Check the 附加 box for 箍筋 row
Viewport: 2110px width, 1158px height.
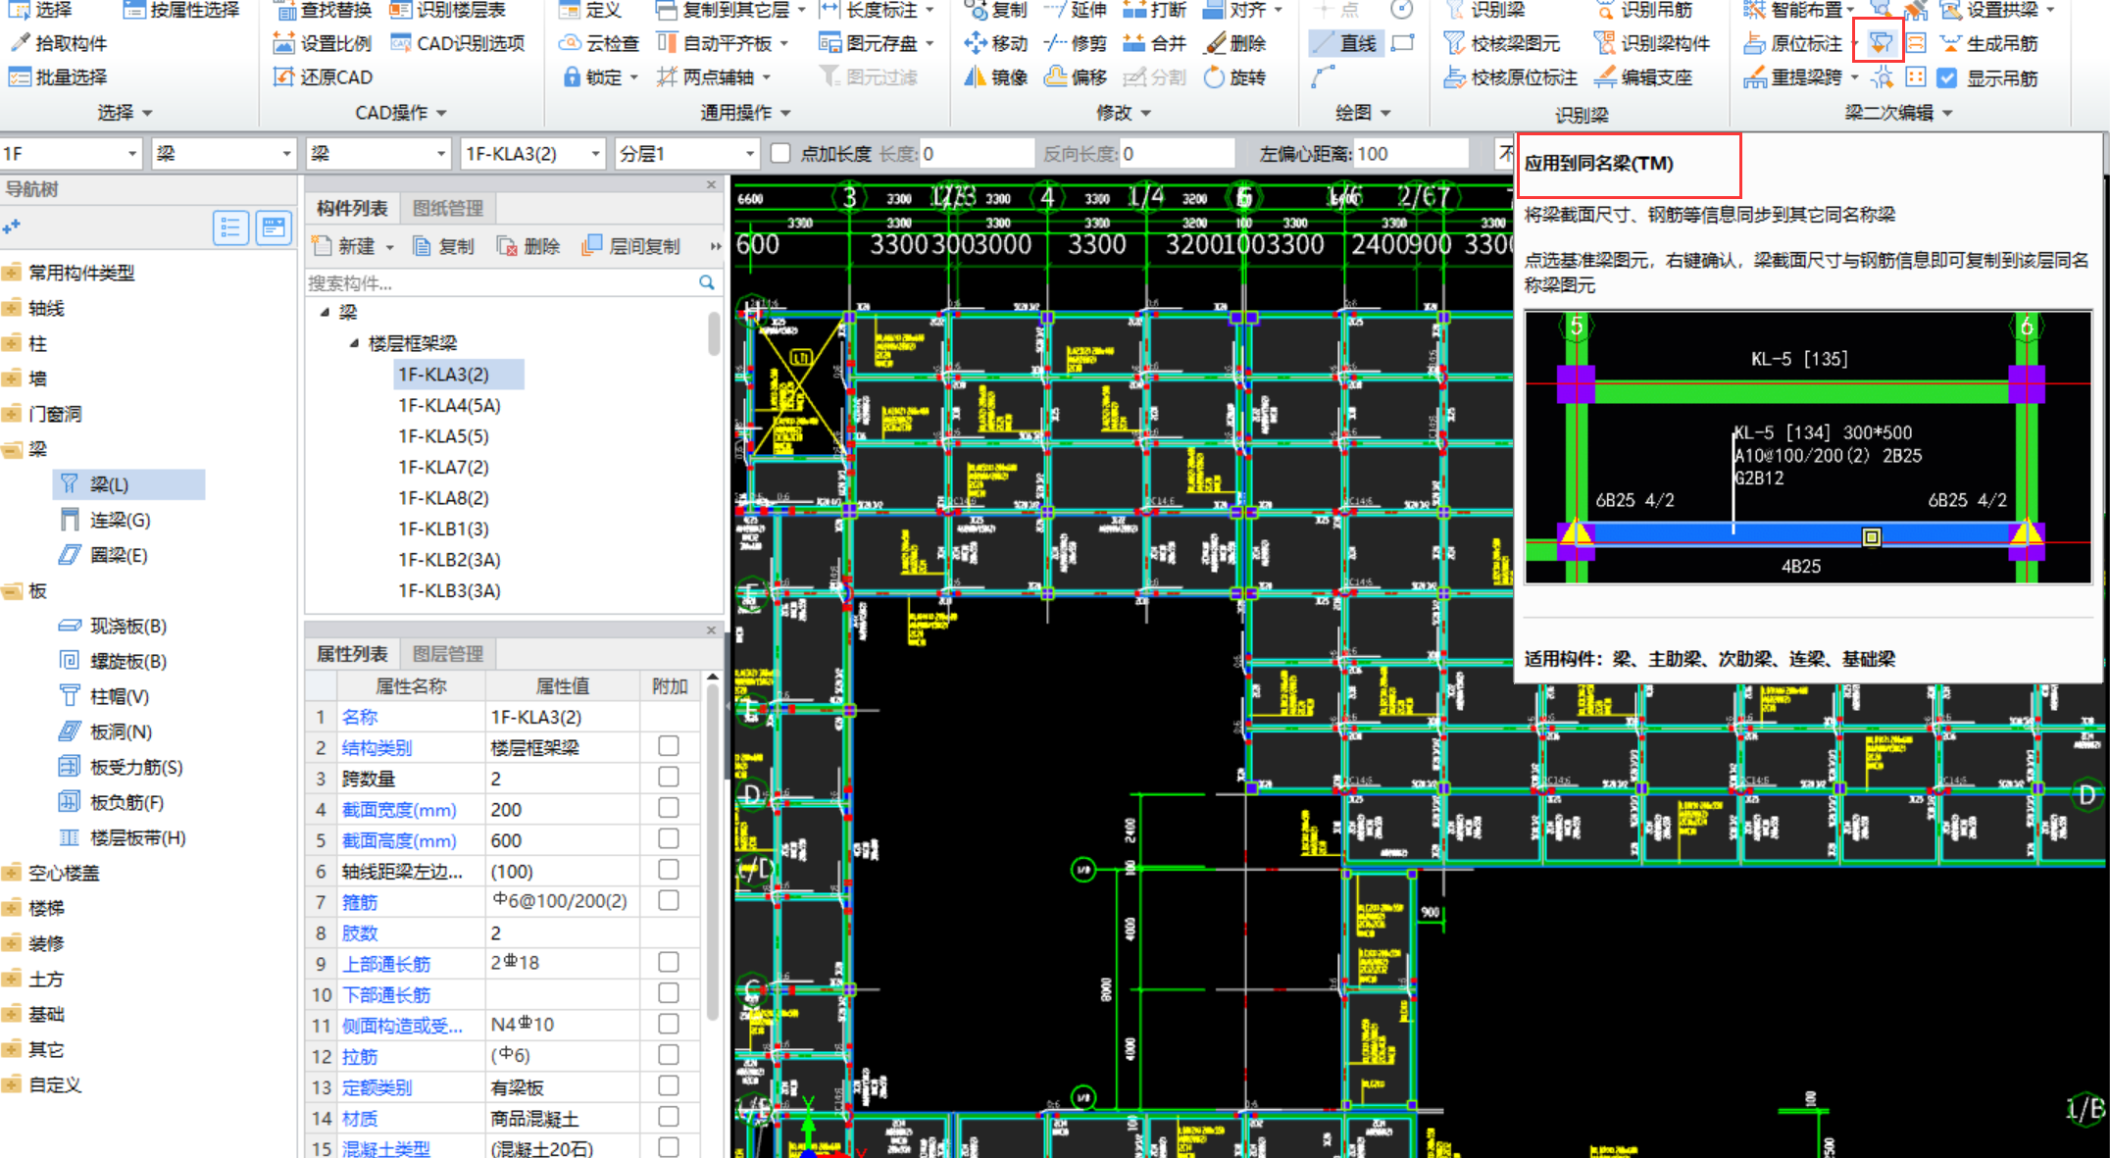(x=669, y=900)
